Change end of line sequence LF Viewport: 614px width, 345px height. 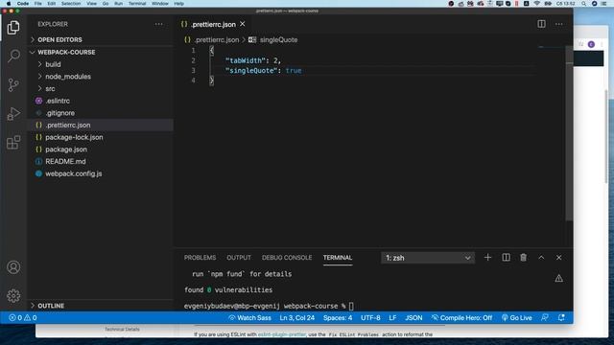tap(392, 317)
